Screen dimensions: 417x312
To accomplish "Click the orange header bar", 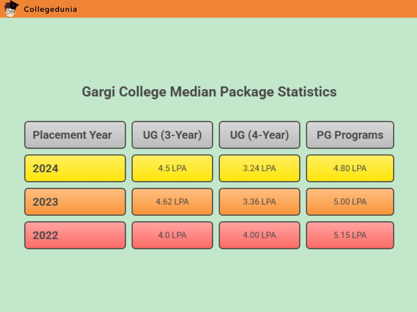I will [x=244, y=9].
